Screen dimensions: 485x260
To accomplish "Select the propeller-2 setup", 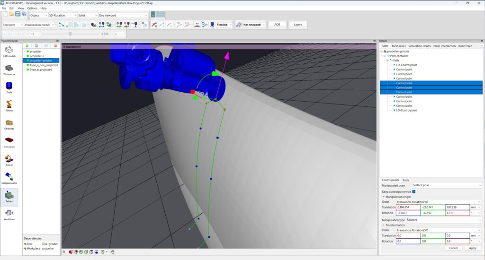I will (x=37, y=56).
